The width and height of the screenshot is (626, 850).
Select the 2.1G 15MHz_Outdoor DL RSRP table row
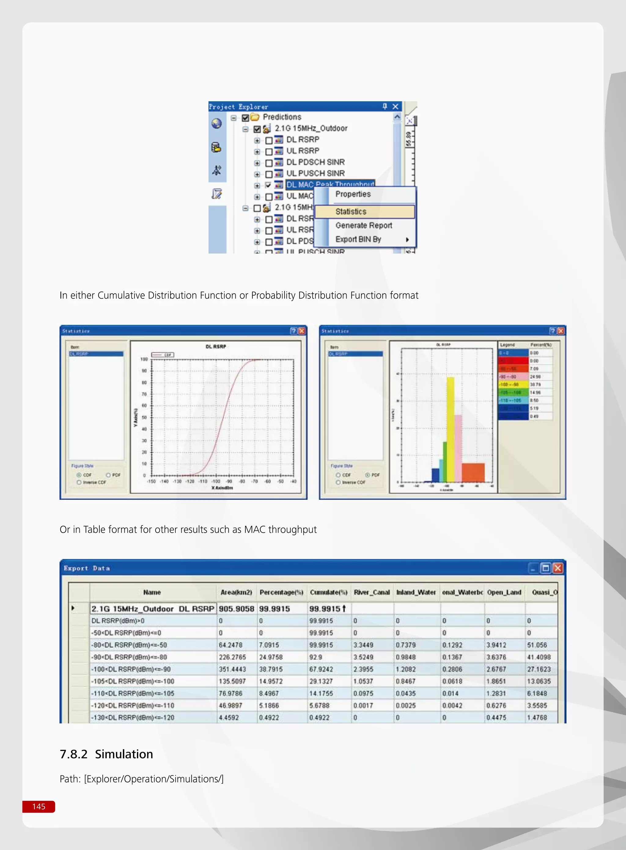coord(313,608)
